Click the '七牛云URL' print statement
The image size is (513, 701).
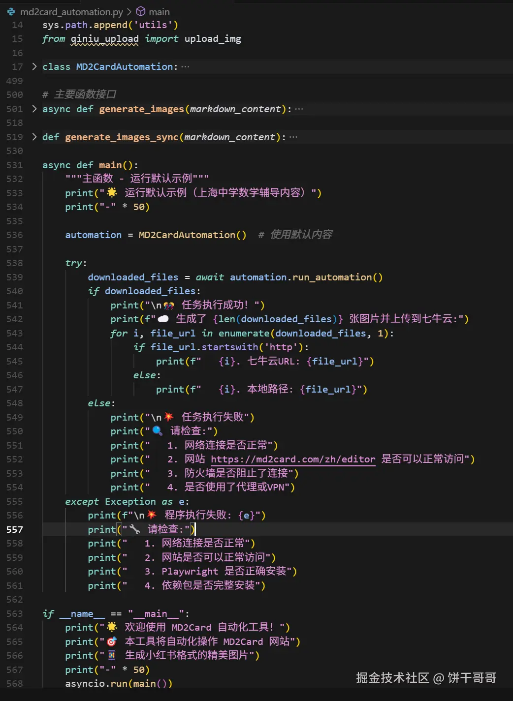[265, 361]
